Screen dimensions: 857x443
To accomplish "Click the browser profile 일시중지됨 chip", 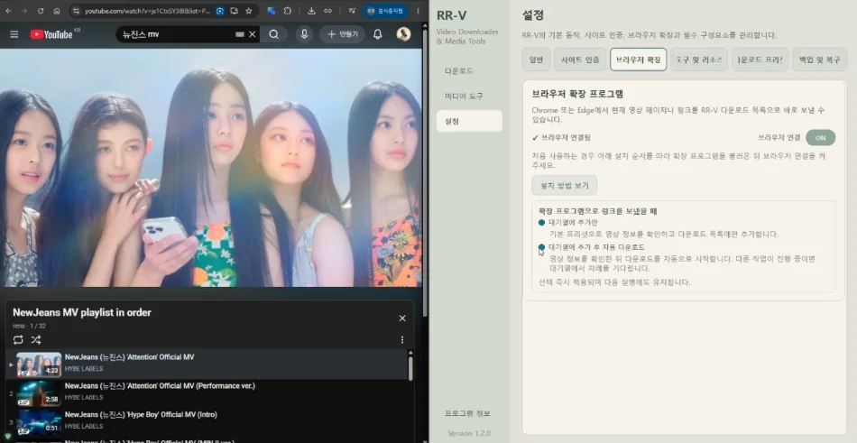I will pos(385,11).
